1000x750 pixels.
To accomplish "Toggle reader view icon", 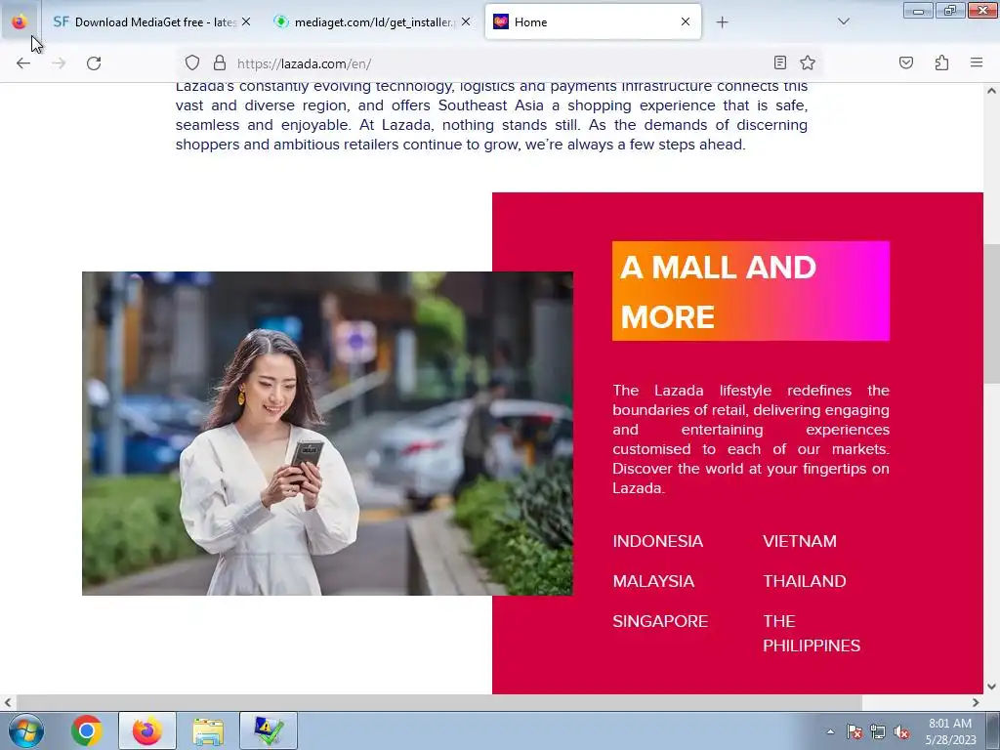I will 779,62.
